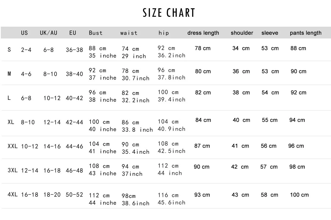Select the 14-16 UK/AU size cell
The image size is (331, 220).
(52, 146)
